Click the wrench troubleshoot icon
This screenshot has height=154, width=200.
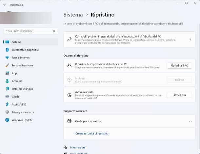coord(70,40)
